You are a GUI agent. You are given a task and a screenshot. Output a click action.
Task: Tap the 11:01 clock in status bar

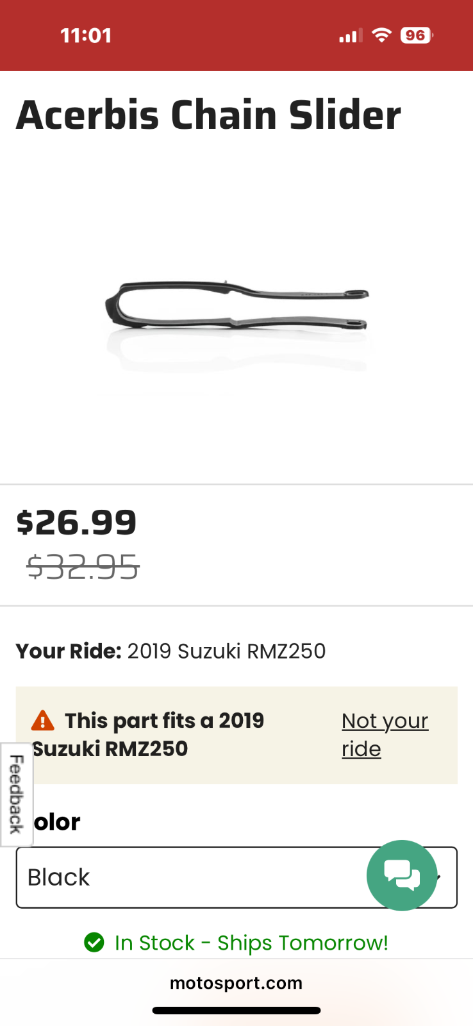pyautogui.click(x=86, y=35)
